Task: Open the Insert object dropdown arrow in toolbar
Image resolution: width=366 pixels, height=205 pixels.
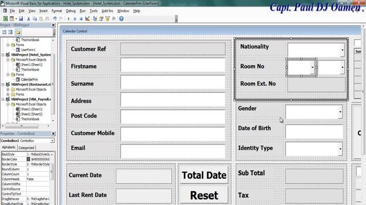Action: (16, 19)
